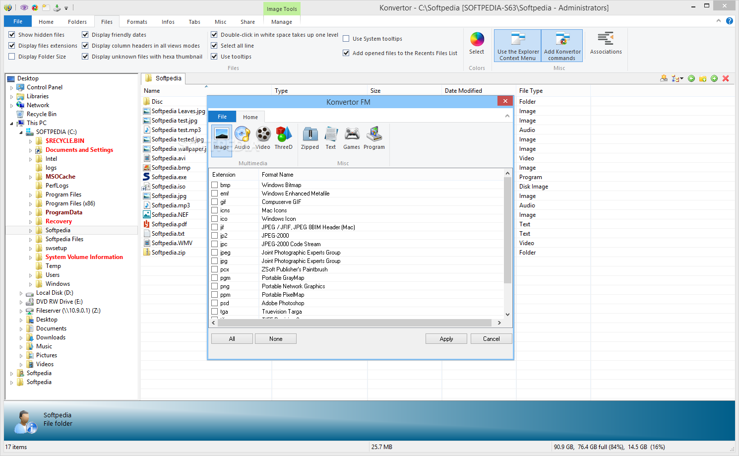Select the Games format category
The image size is (739, 456).
pyautogui.click(x=352, y=138)
